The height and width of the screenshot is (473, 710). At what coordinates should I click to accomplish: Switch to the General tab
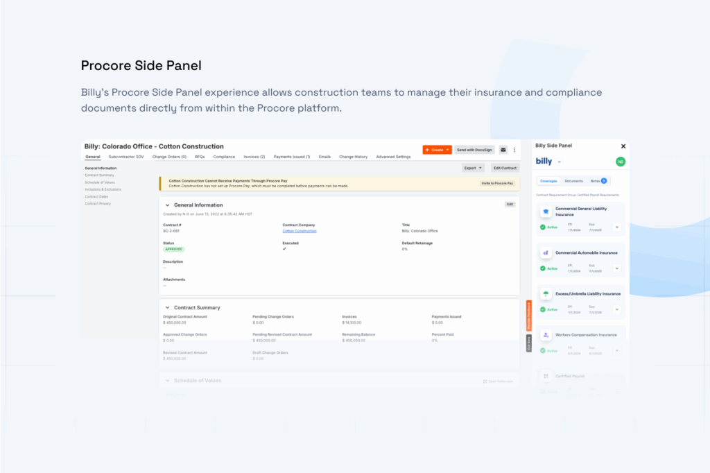click(x=93, y=157)
